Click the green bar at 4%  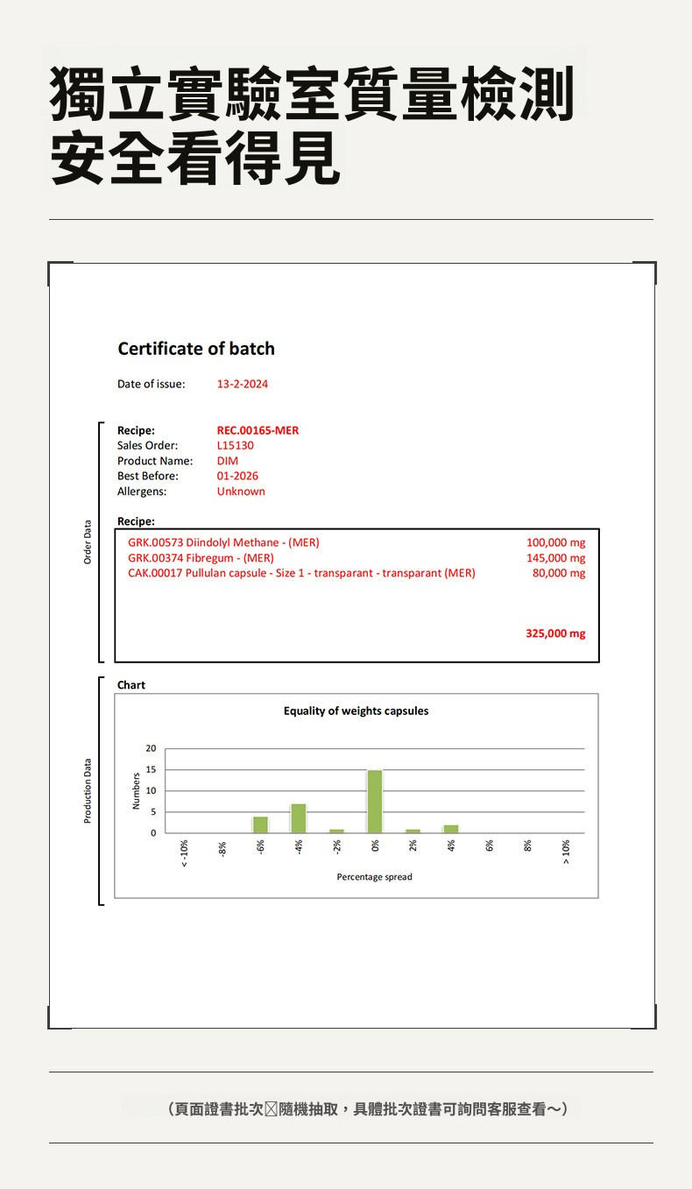point(451,828)
